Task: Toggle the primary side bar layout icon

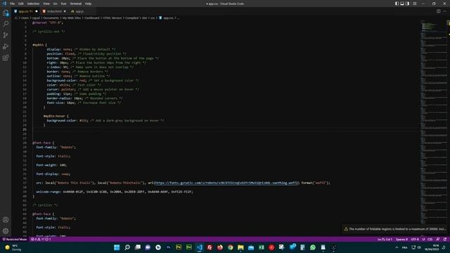Action: (x=397, y=4)
